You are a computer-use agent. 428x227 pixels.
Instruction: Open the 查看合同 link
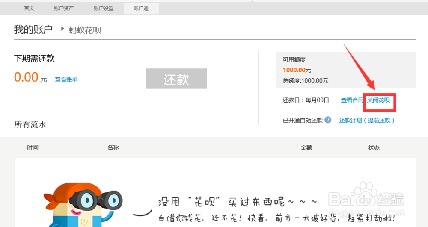(352, 100)
